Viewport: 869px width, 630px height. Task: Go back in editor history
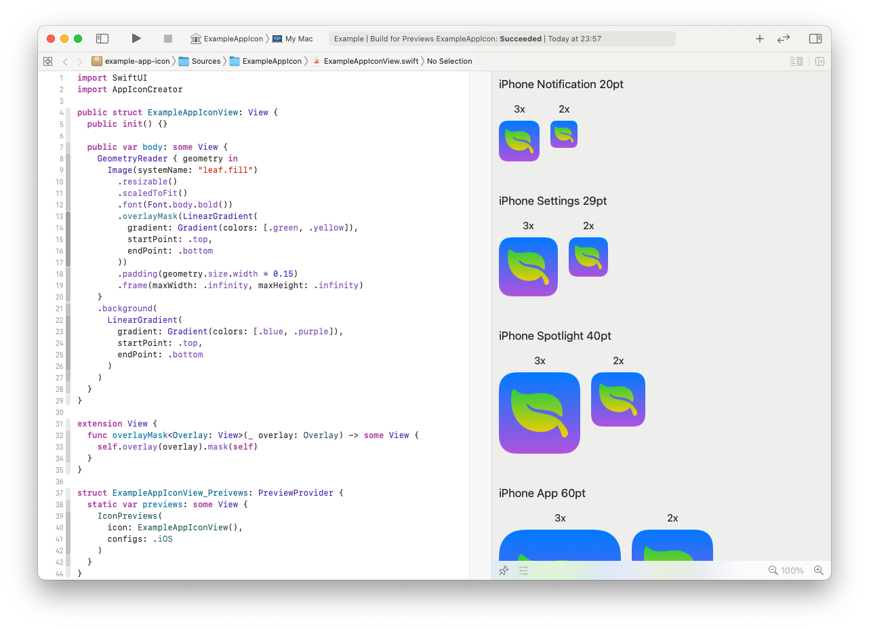point(65,61)
